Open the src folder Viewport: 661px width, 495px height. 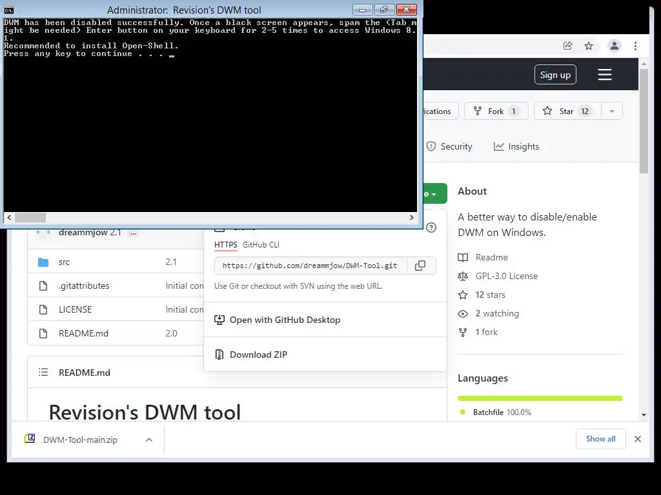pyautogui.click(x=64, y=262)
